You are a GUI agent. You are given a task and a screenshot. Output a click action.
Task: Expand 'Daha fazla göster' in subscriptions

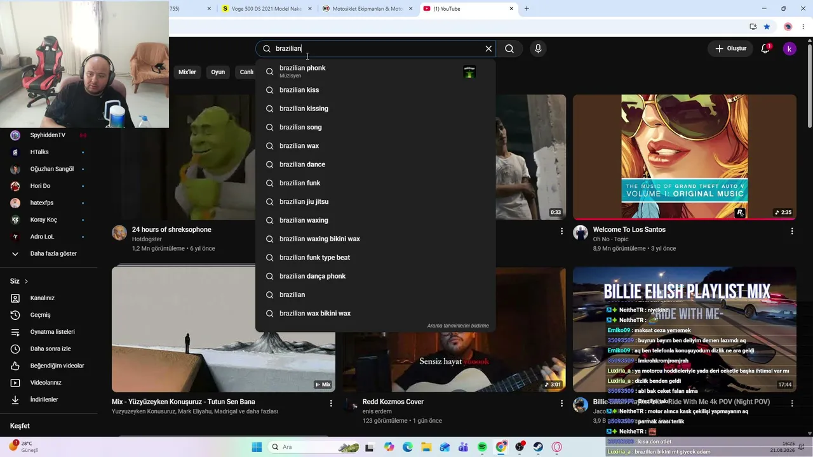(49, 254)
